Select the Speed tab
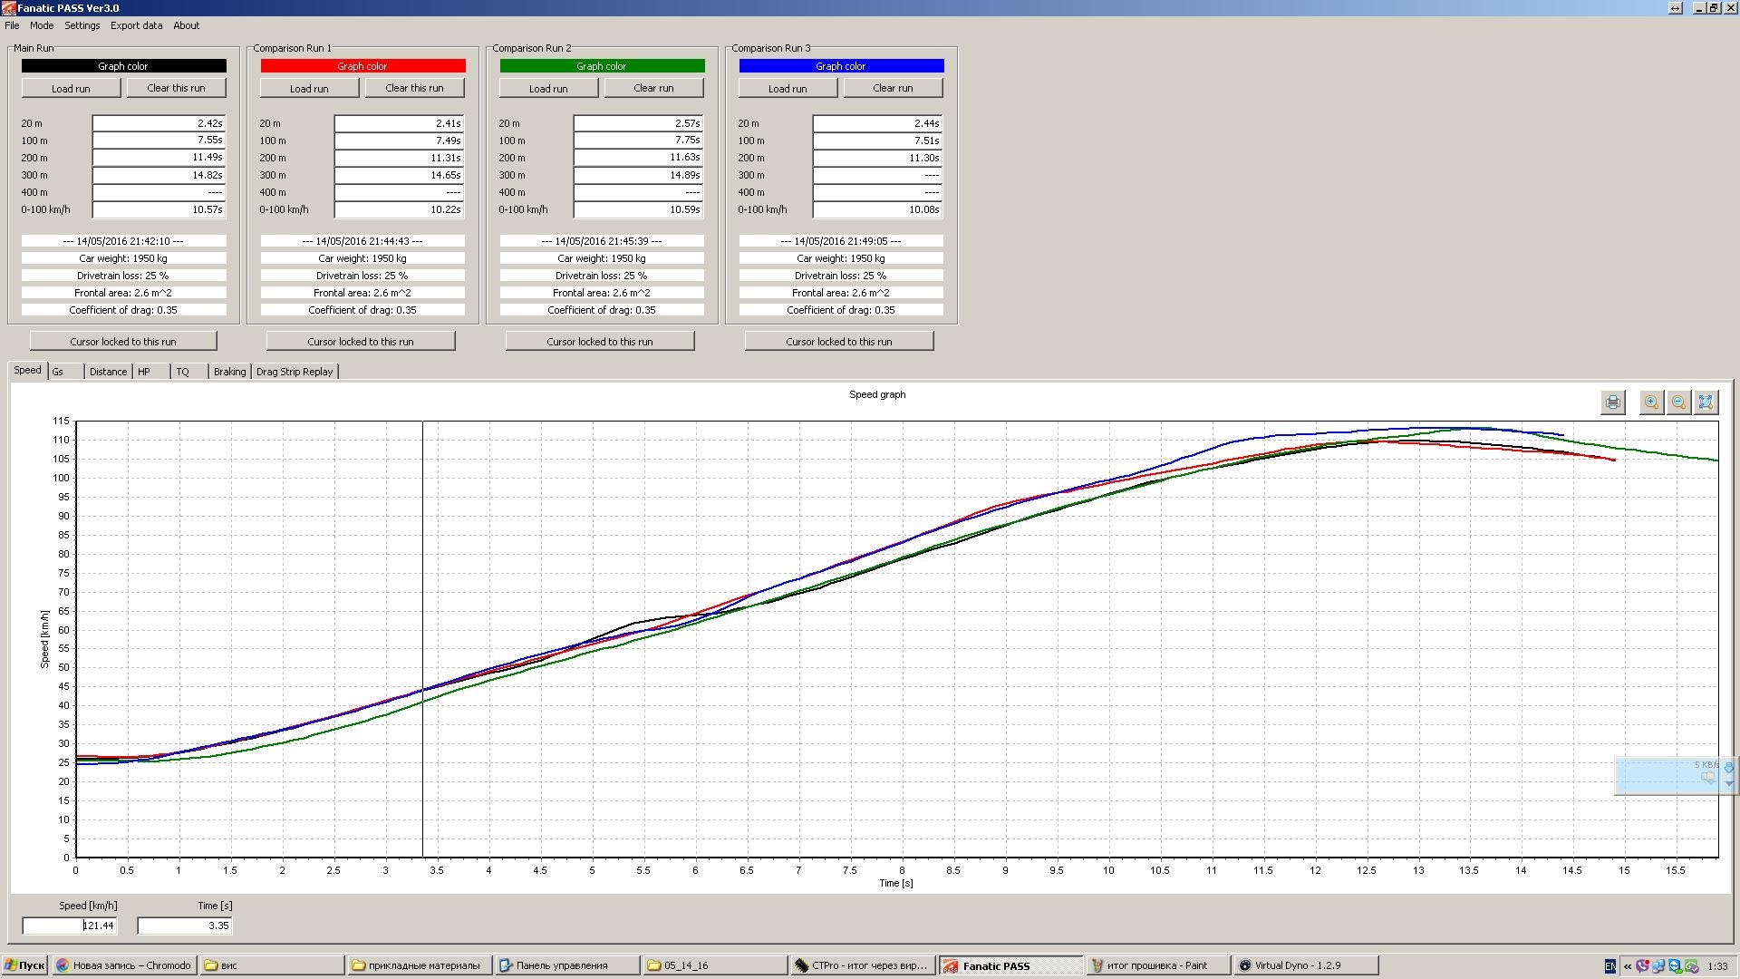1740x979 pixels. point(27,370)
